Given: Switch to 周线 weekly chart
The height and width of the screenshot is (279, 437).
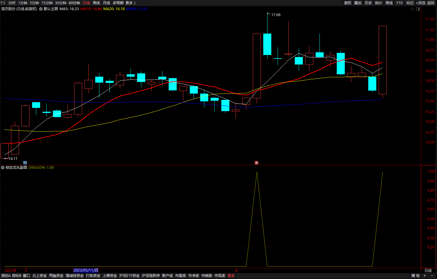Looking at the screenshot, I should point(96,3).
